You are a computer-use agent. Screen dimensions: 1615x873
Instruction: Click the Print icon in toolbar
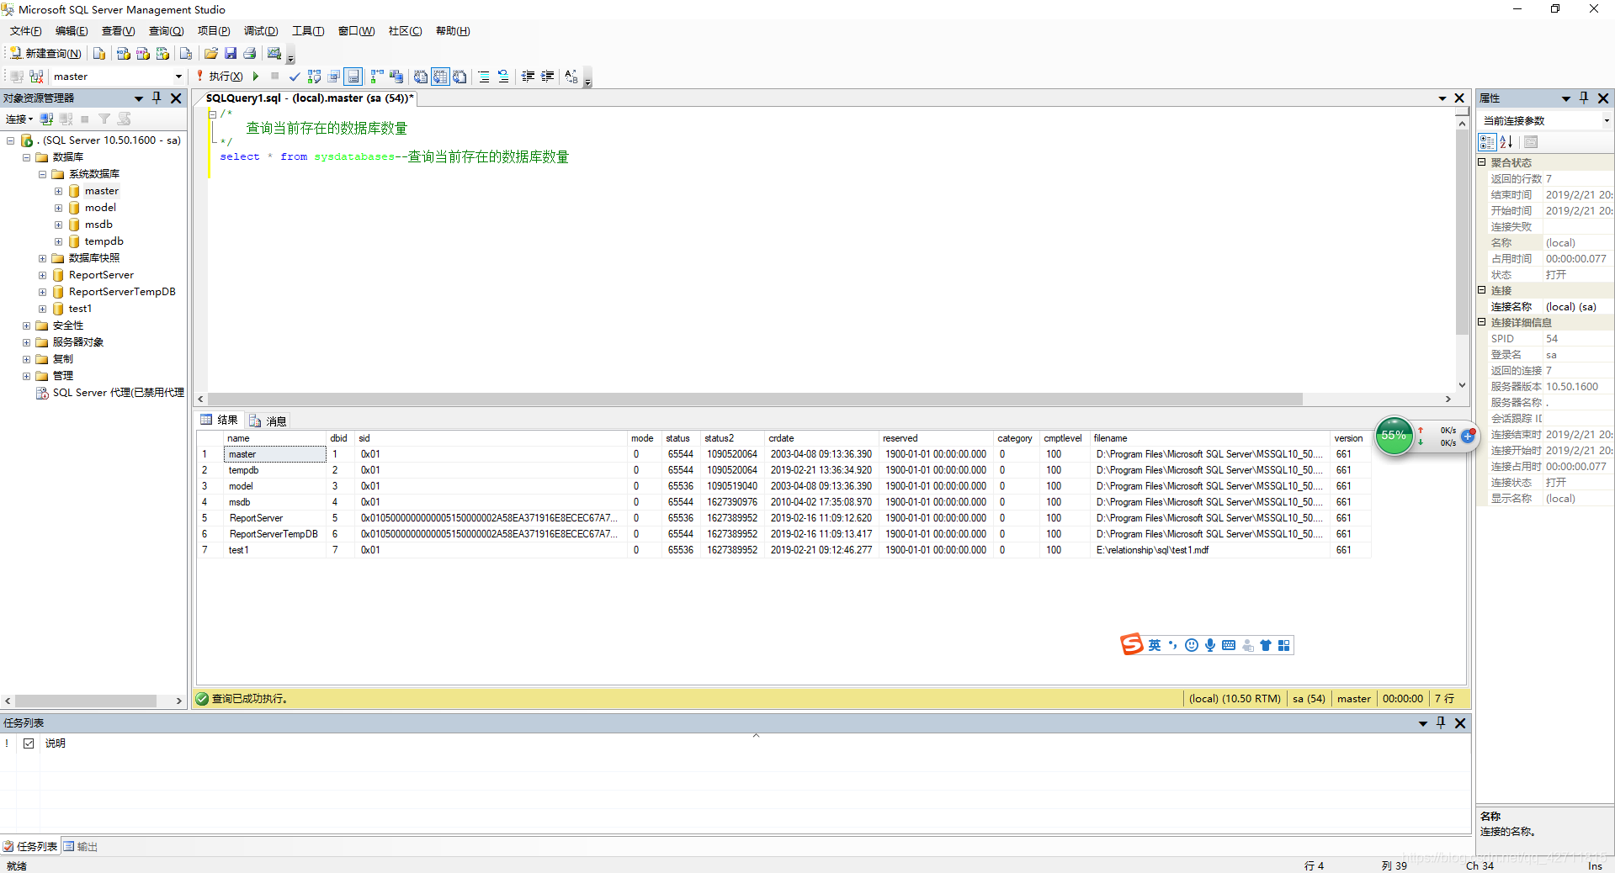(250, 53)
